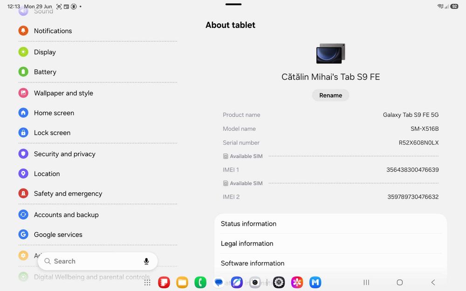Viewport: 466px width, 291px height.
Task: Click the Notifications bell icon
Action: click(x=23, y=31)
